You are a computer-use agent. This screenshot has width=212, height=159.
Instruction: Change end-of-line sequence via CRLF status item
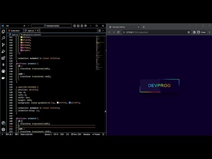[62, 134]
